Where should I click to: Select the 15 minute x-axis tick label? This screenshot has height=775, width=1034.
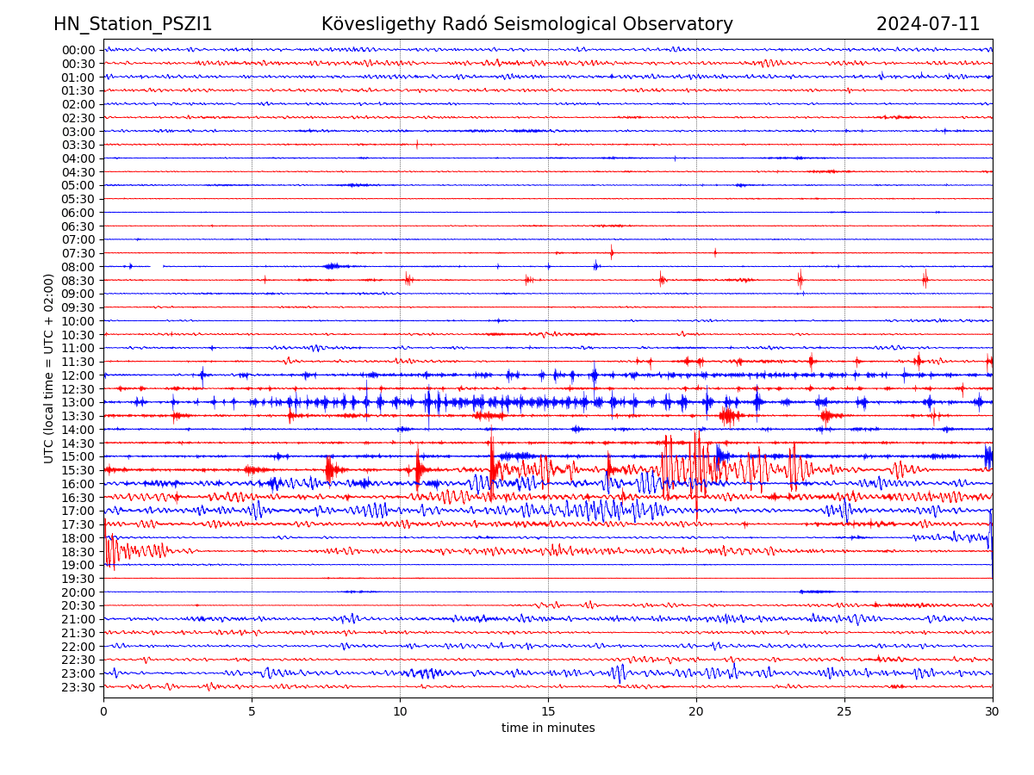click(548, 711)
